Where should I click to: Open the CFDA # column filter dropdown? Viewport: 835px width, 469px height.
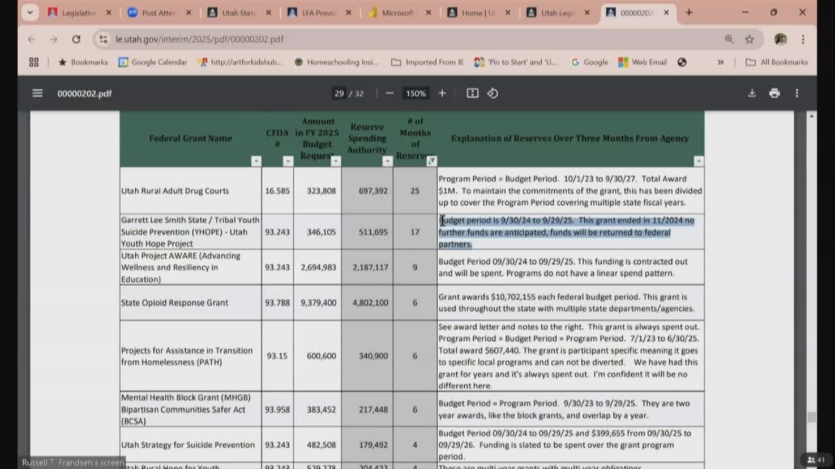(288, 161)
